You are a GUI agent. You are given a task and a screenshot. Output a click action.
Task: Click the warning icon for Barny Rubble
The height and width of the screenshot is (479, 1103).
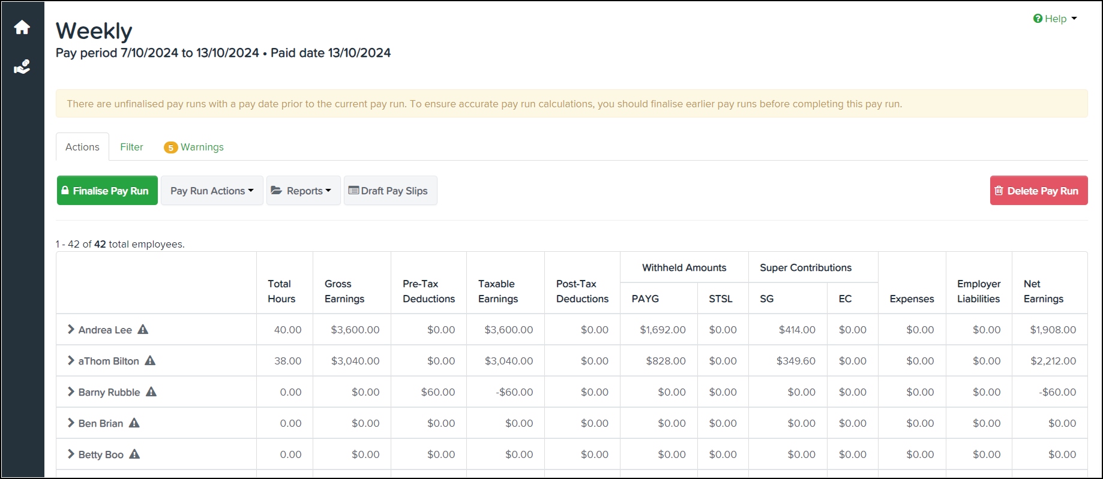click(151, 392)
